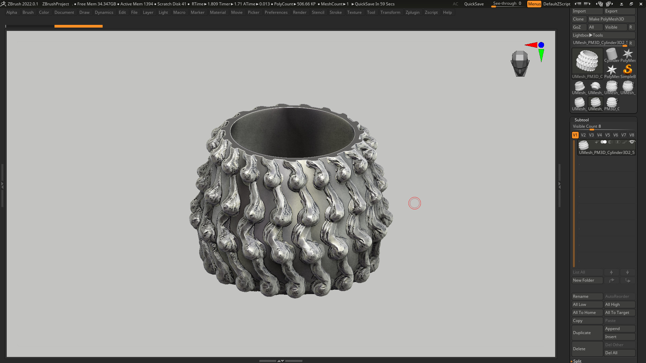The height and width of the screenshot is (363, 646).
Task: Collapse the Subtool panel header
Action: [x=581, y=120]
